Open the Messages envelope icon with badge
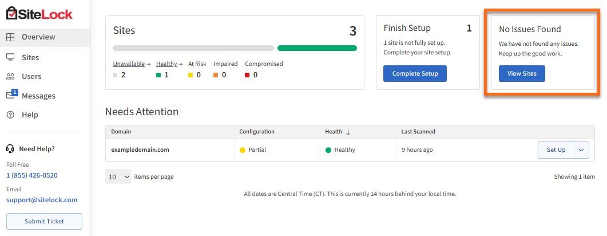Viewport: 607px width, 236px height. pos(11,95)
